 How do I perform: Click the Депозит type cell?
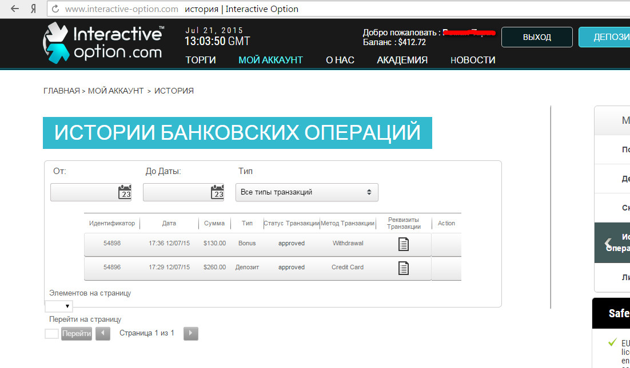click(x=247, y=268)
